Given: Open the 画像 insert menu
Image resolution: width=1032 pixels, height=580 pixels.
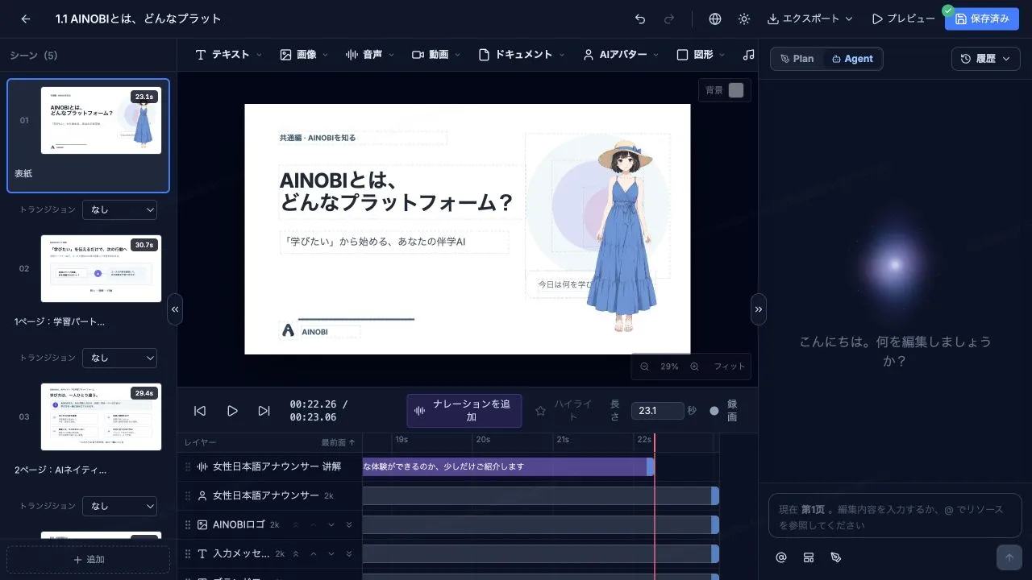Looking at the screenshot, I should 304,55.
